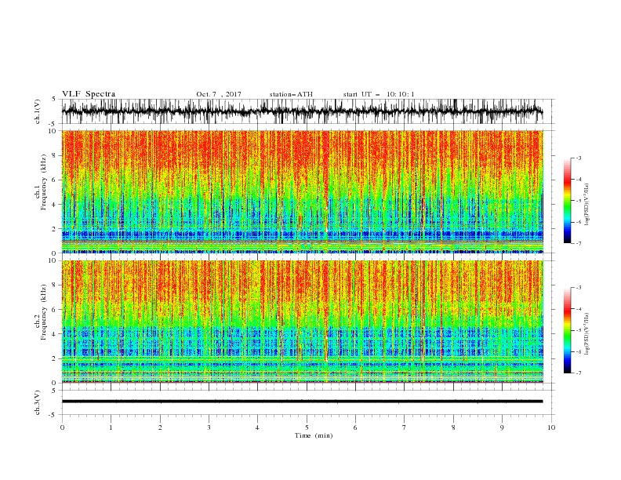
Task: Click the 'station=ATH' header label
Action: coord(291,94)
